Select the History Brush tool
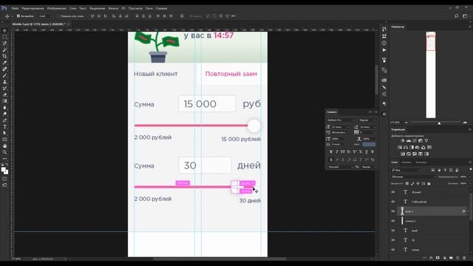 click(x=4, y=89)
